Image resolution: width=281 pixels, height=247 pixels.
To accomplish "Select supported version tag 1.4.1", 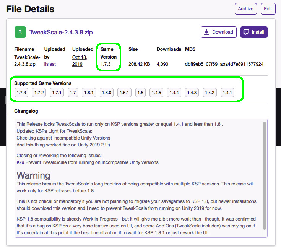I will point(227,93).
